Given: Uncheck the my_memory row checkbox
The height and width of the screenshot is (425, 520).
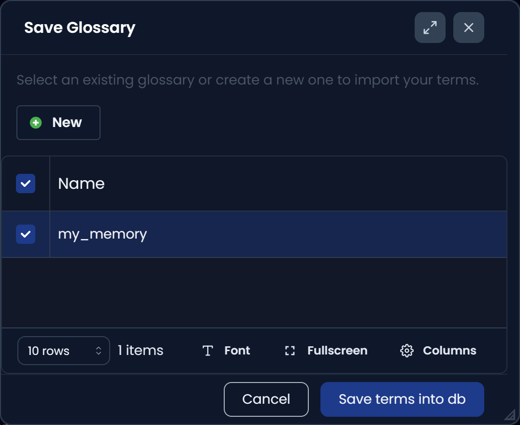Looking at the screenshot, I should (x=26, y=234).
